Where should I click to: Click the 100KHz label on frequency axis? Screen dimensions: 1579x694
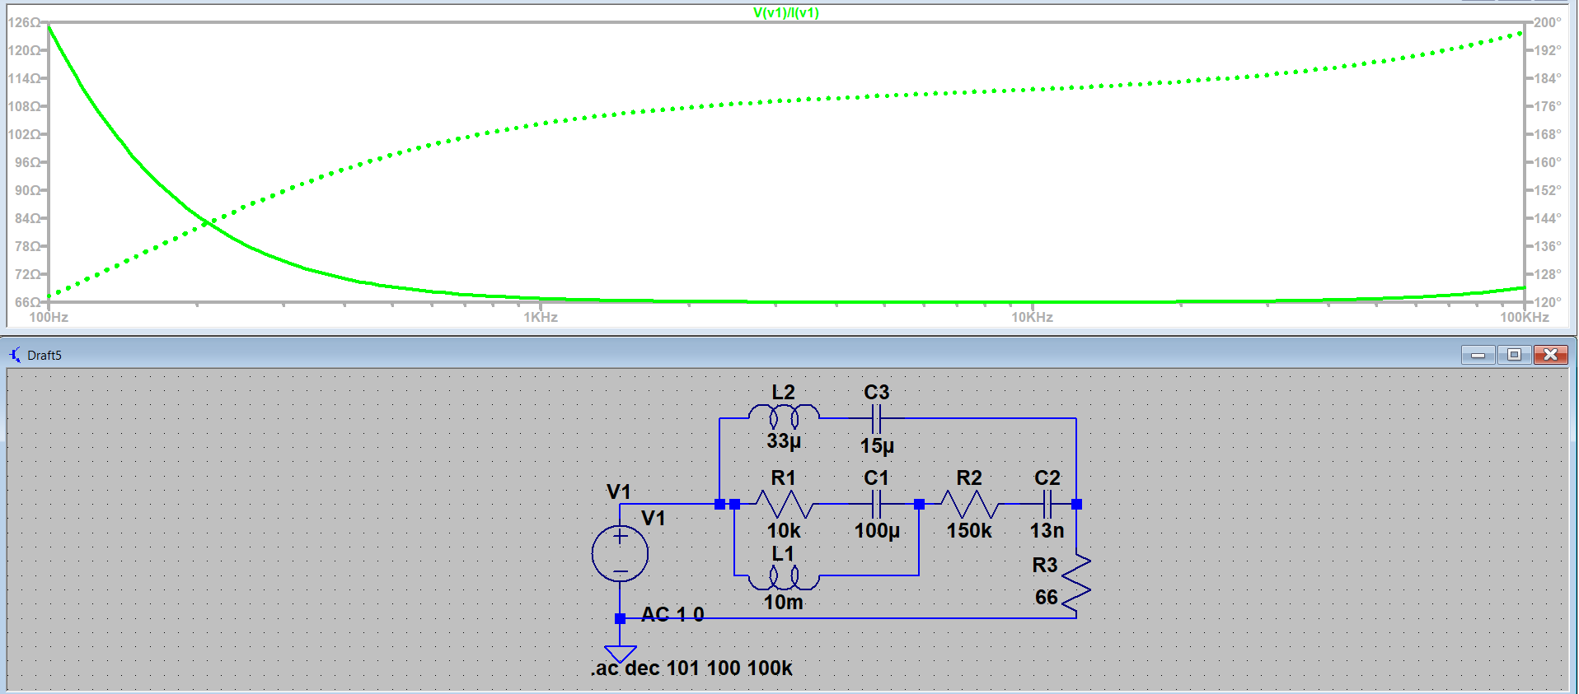[1525, 317]
